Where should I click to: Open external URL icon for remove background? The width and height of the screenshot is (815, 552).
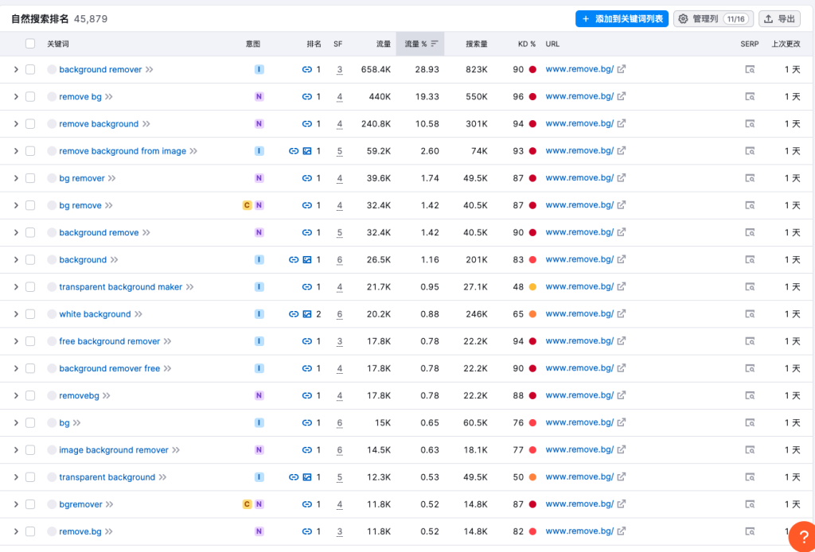(621, 123)
